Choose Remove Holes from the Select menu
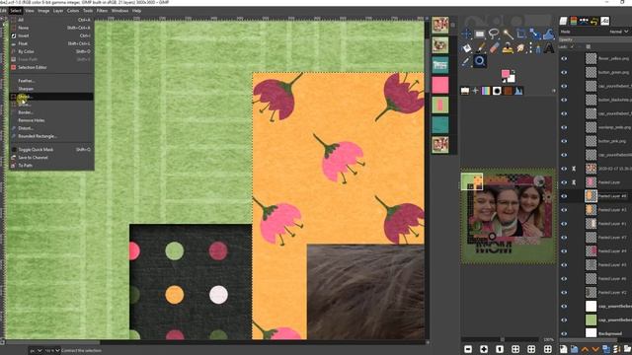The image size is (632, 355). [x=51, y=120]
